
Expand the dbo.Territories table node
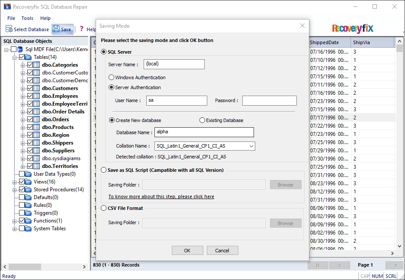(23, 166)
